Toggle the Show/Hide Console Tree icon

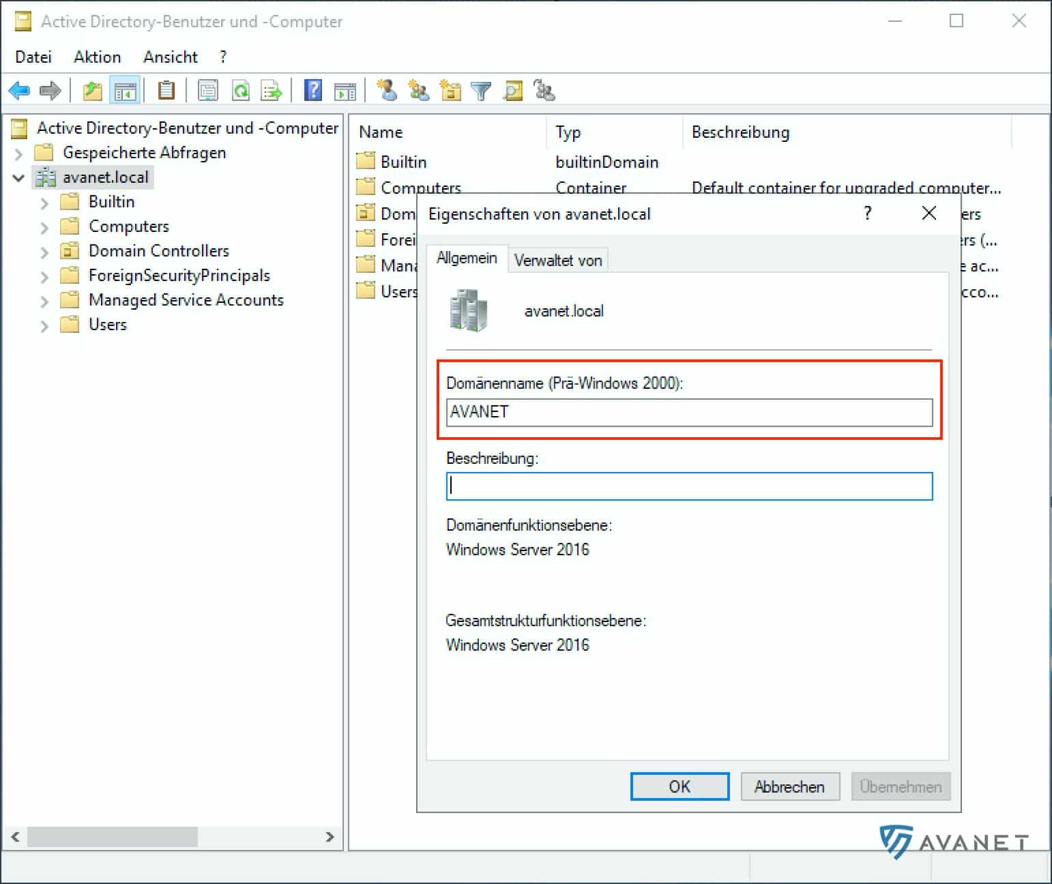125,90
